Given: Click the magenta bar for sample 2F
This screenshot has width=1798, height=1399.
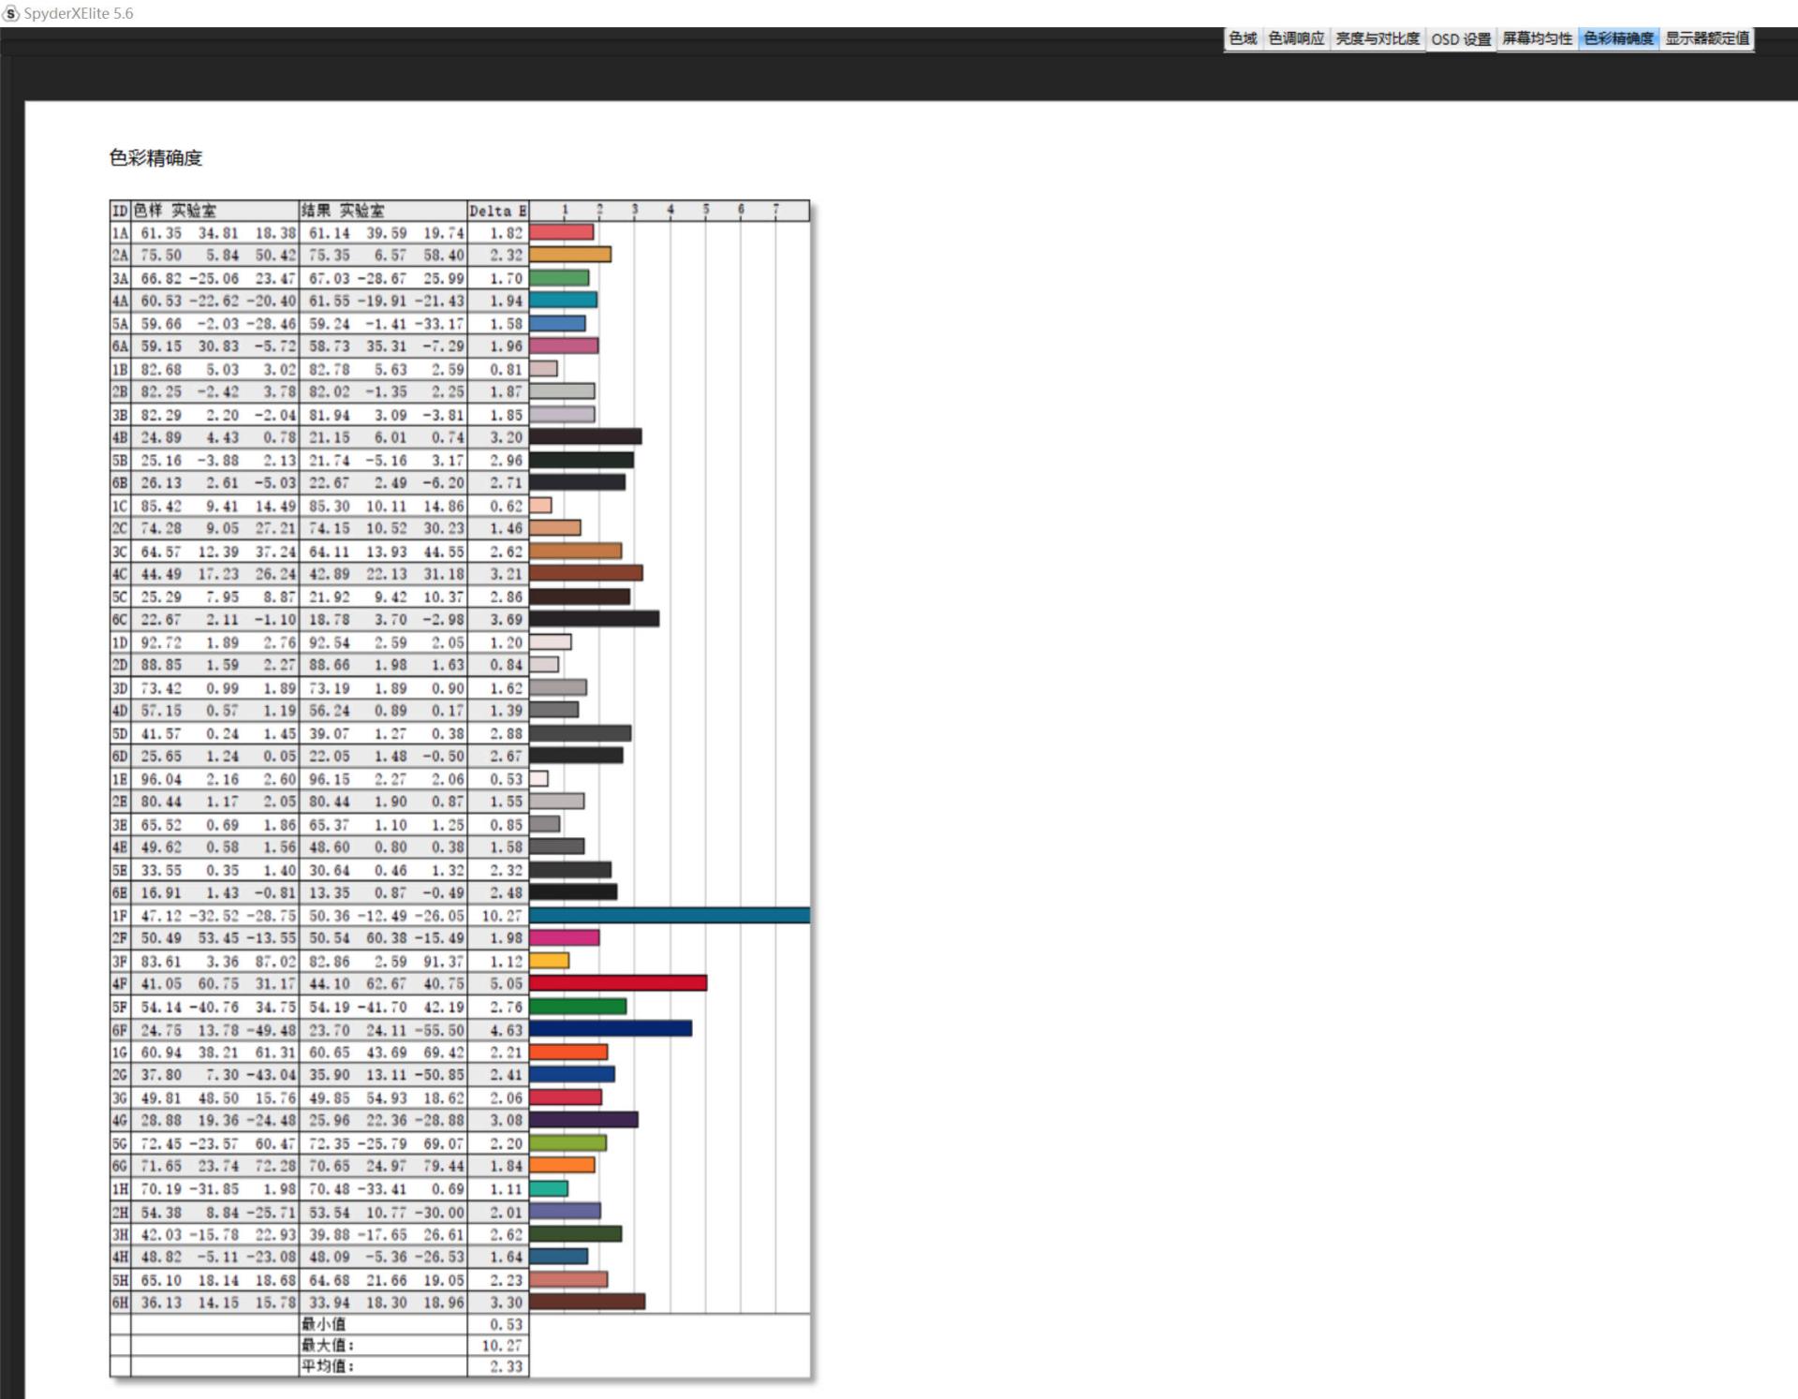Looking at the screenshot, I should click(x=564, y=937).
